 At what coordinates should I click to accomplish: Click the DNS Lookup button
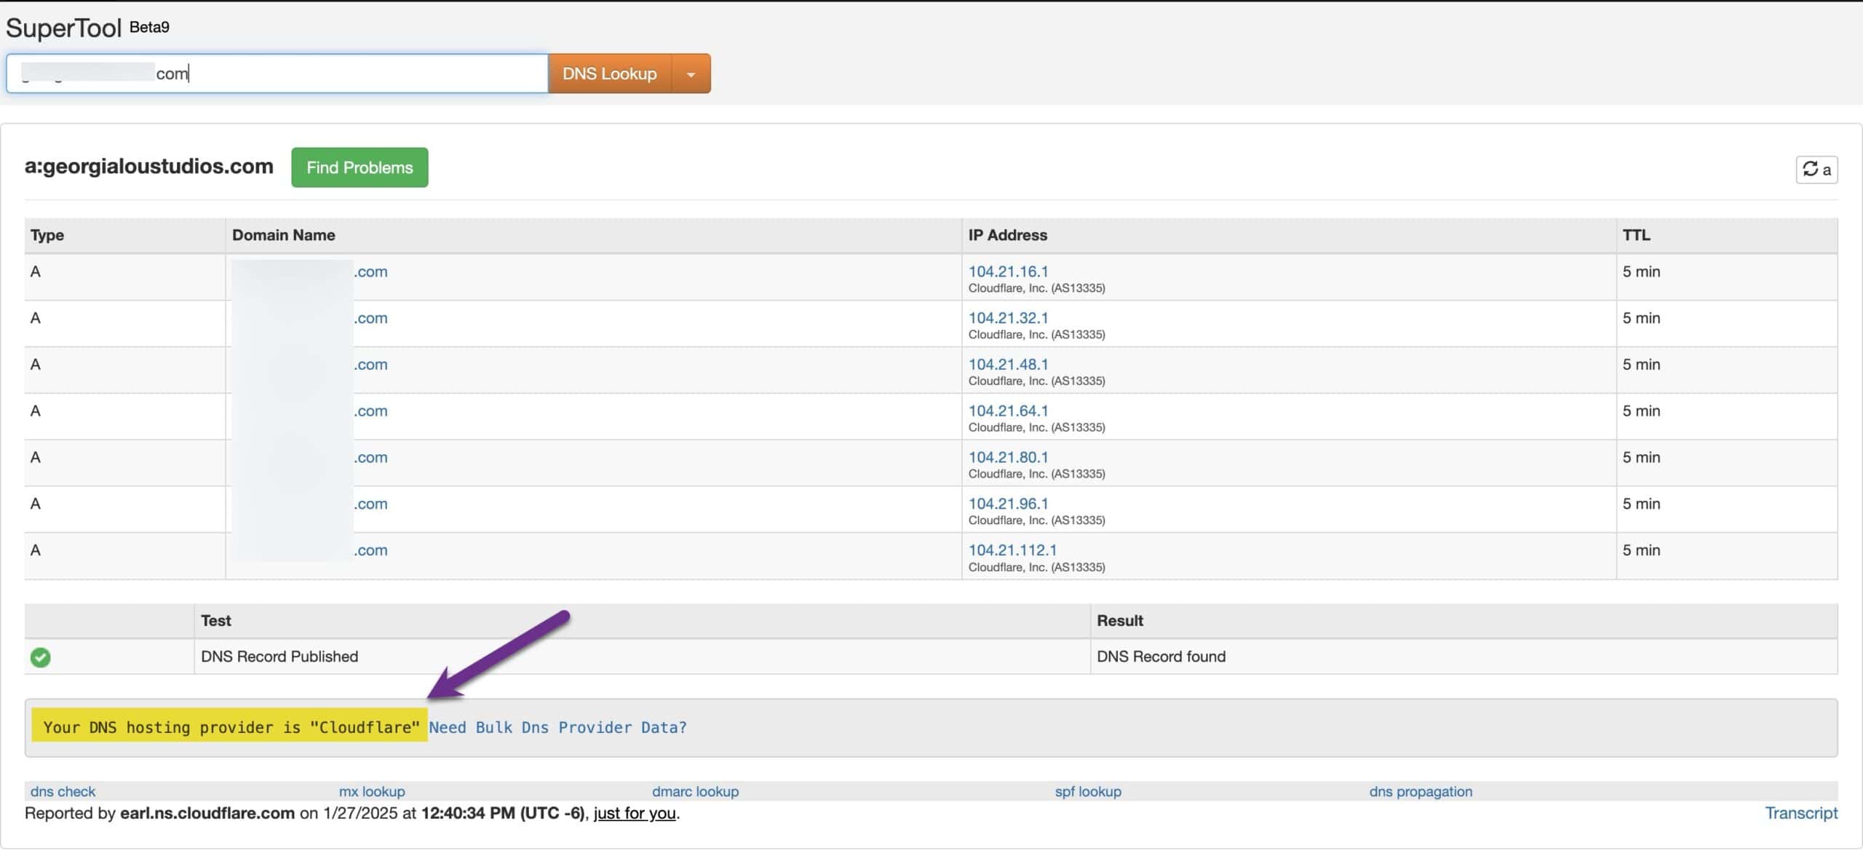[x=609, y=74]
